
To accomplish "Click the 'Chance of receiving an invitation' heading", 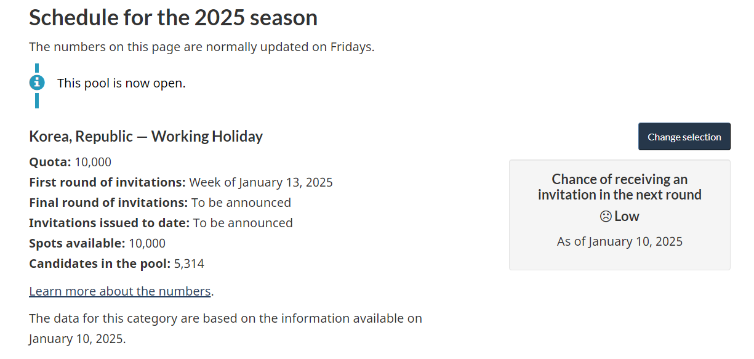I will (619, 187).
